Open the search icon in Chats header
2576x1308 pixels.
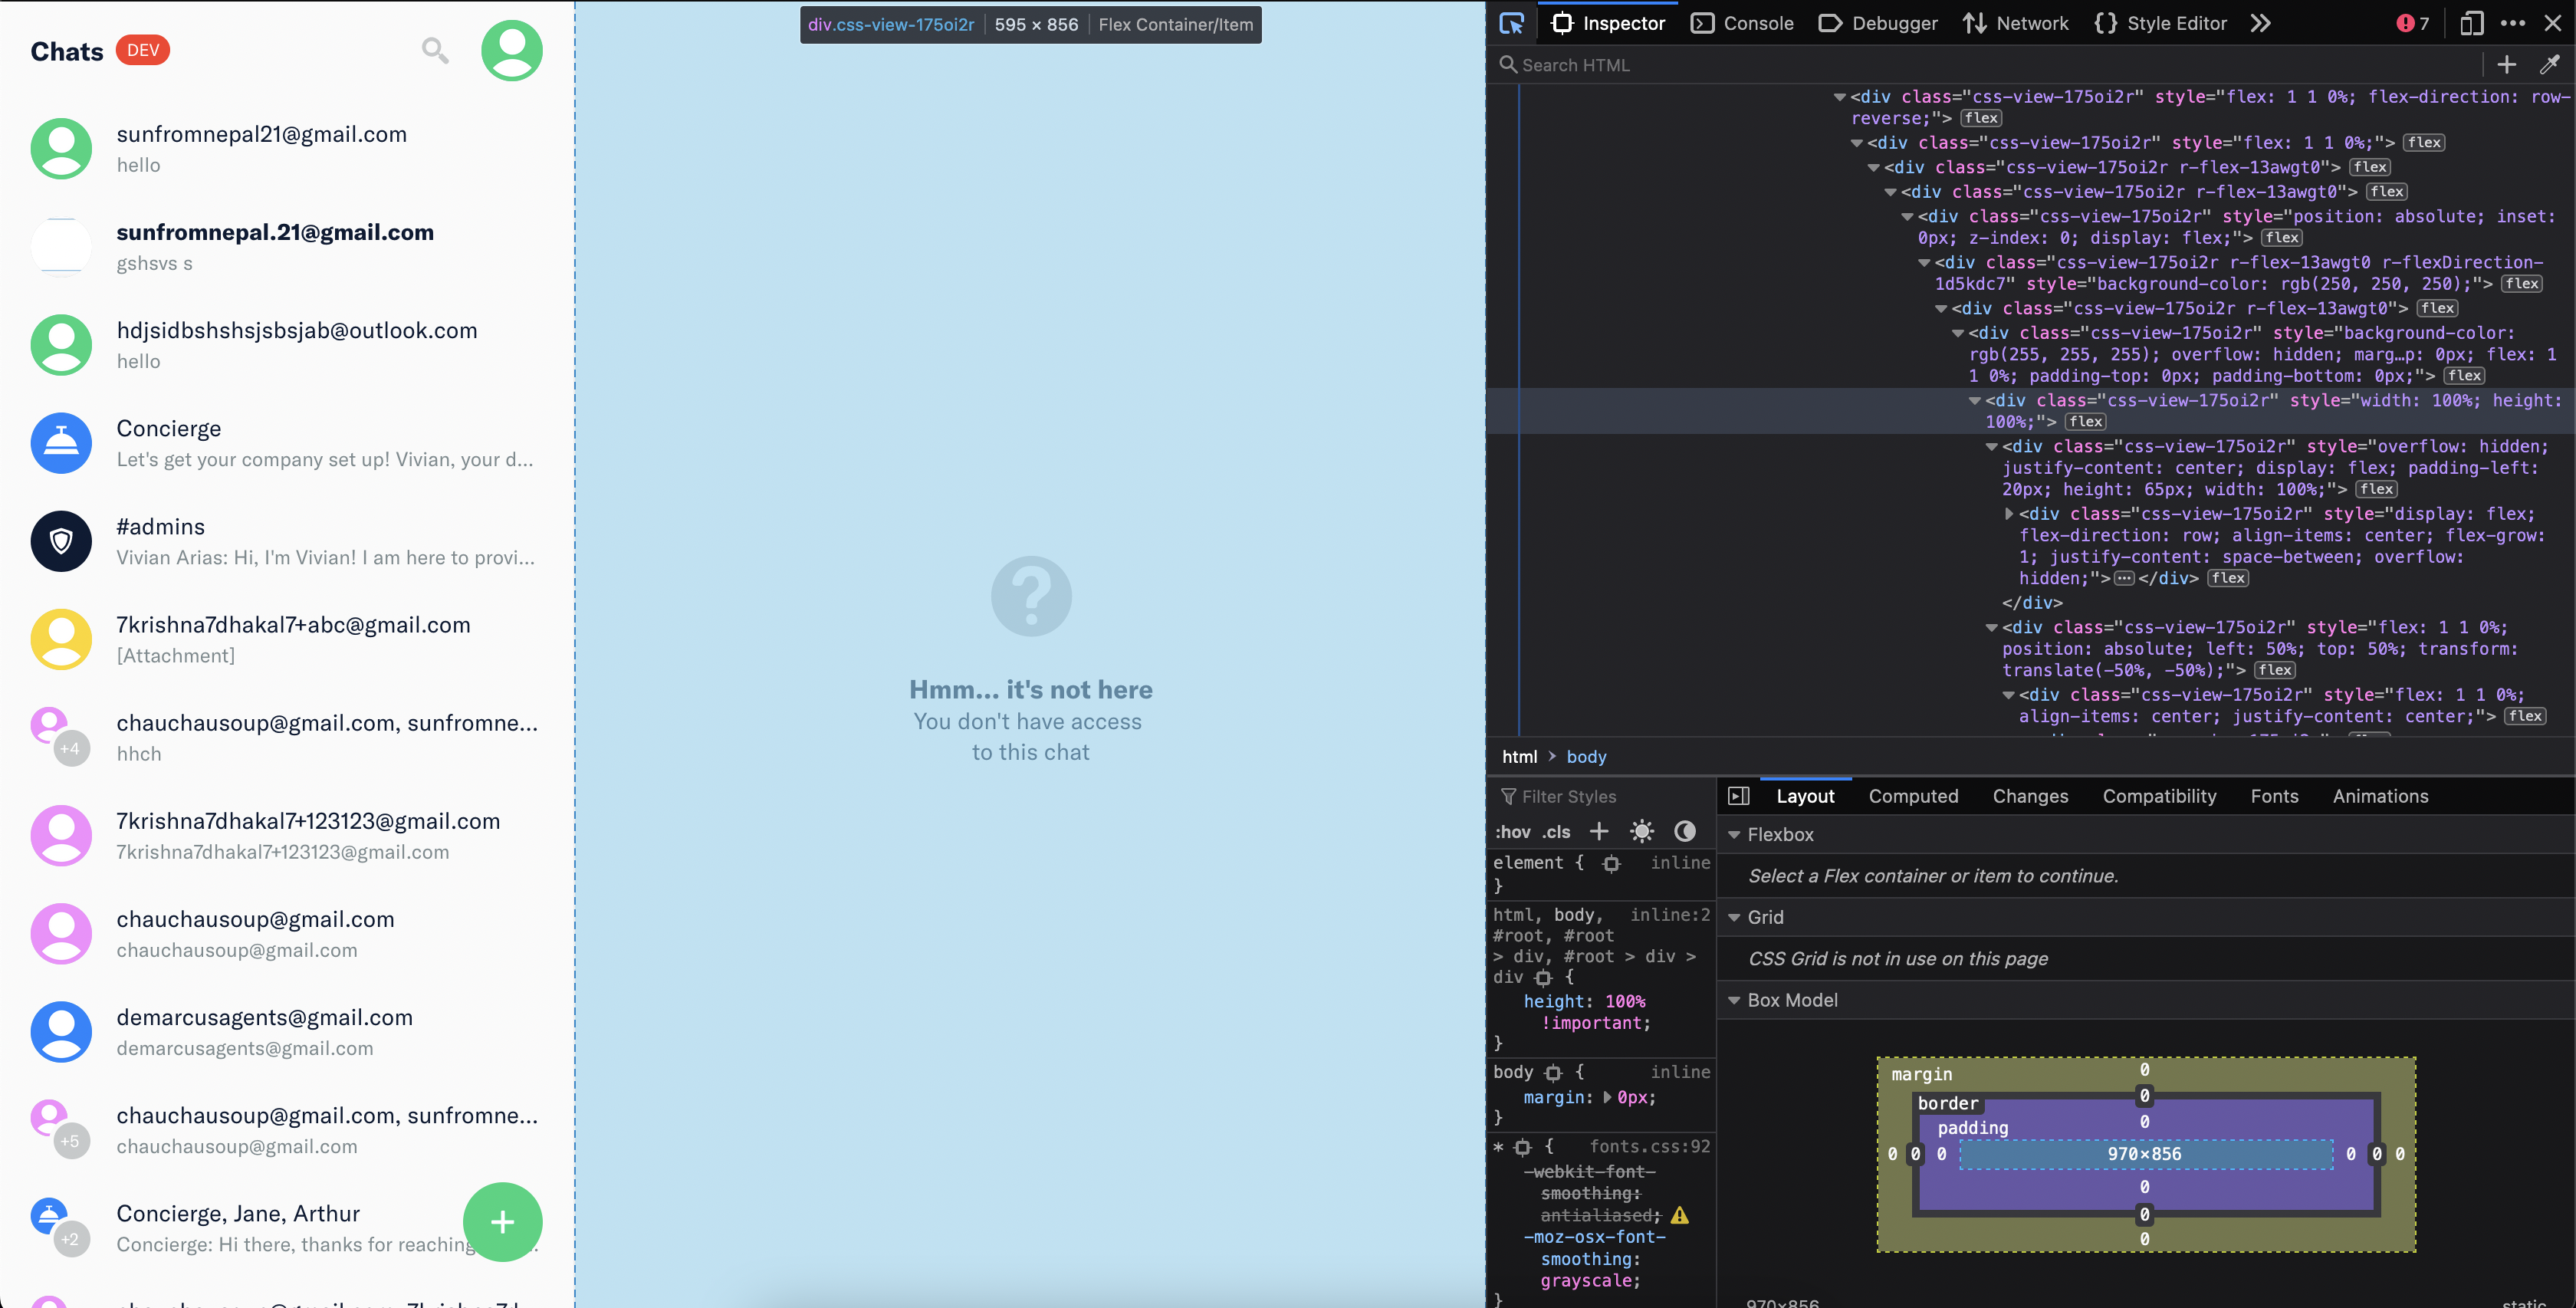coord(434,50)
